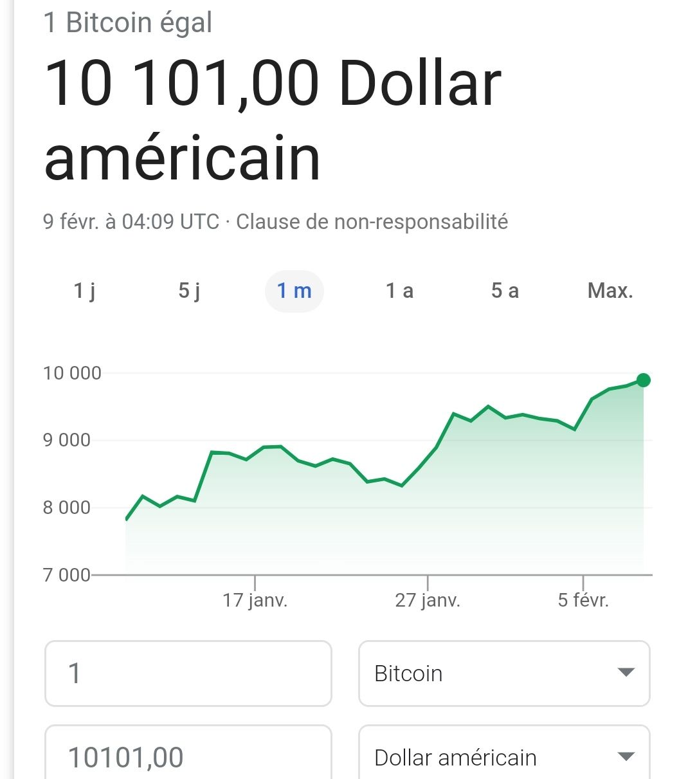The image size is (679, 779).
Task: Click the 17 janv. axis label
Action: (x=255, y=601)
